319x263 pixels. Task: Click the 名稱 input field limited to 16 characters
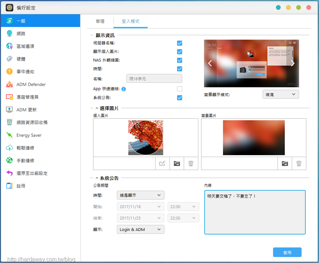click(154, 78)
